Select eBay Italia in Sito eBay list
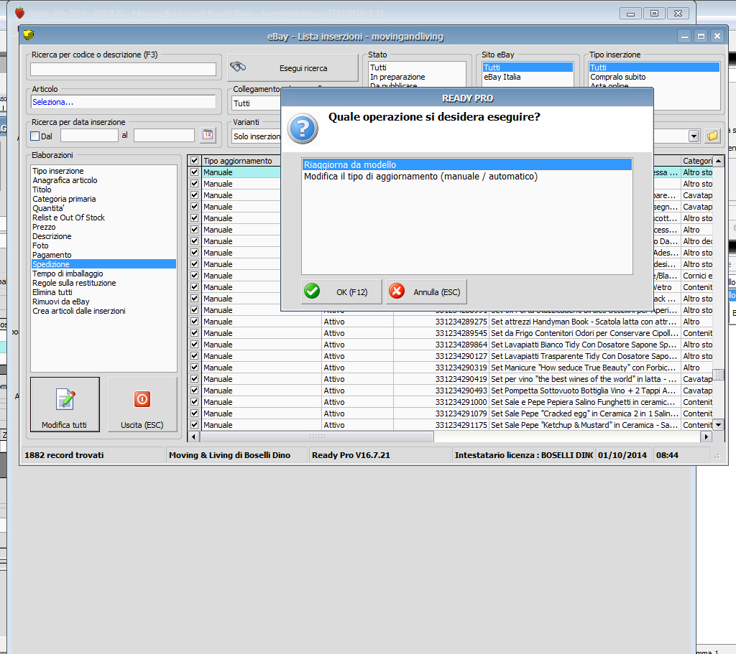 (528, 77)
